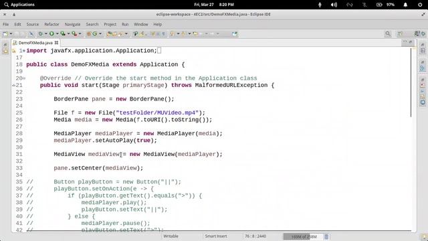Expand the New Java Class dropdown arrow
The height and width of the screenshot is (241, 428).
tap(100, 34)
